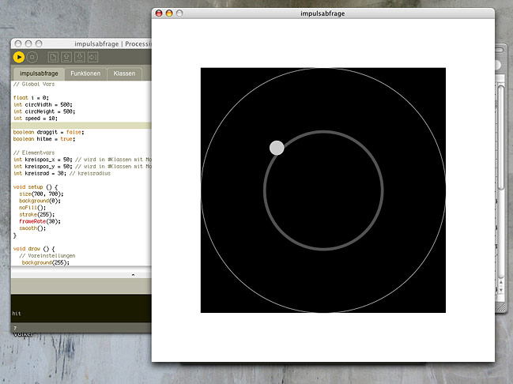The width and height of the screenshot is (513, 384).
Task: Switch to the impulsabfrage tab
Action: tap(37, 73)
